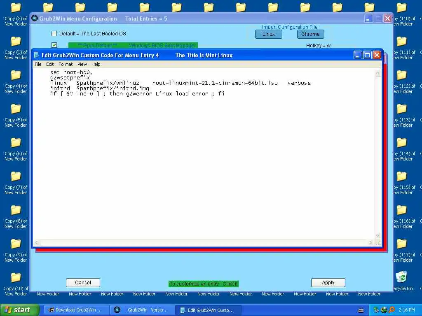Open the View menu
Viewport: 422px width, 316px height.
coord(82,64)
